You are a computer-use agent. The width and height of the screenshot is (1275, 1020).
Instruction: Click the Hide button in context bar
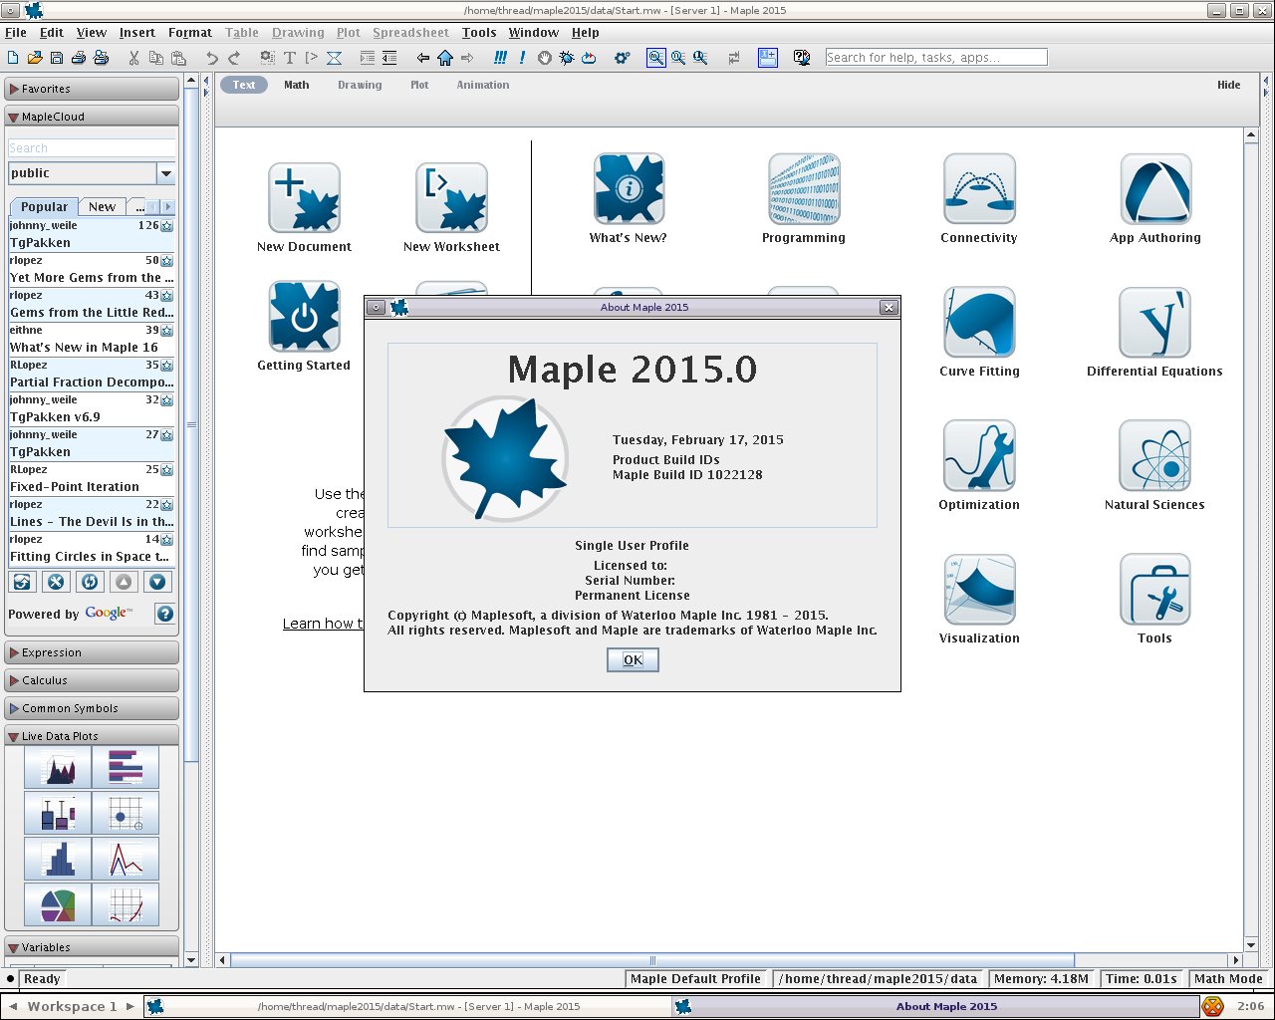(x=1229, y=85)
